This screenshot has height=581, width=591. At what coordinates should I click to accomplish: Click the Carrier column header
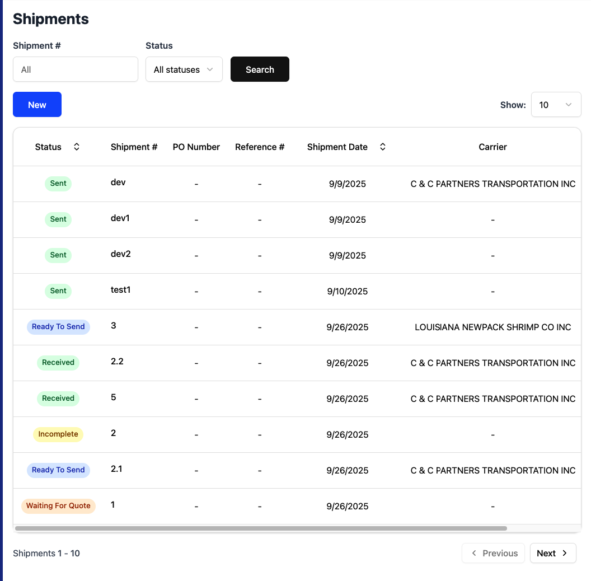(x=492, y=147)
